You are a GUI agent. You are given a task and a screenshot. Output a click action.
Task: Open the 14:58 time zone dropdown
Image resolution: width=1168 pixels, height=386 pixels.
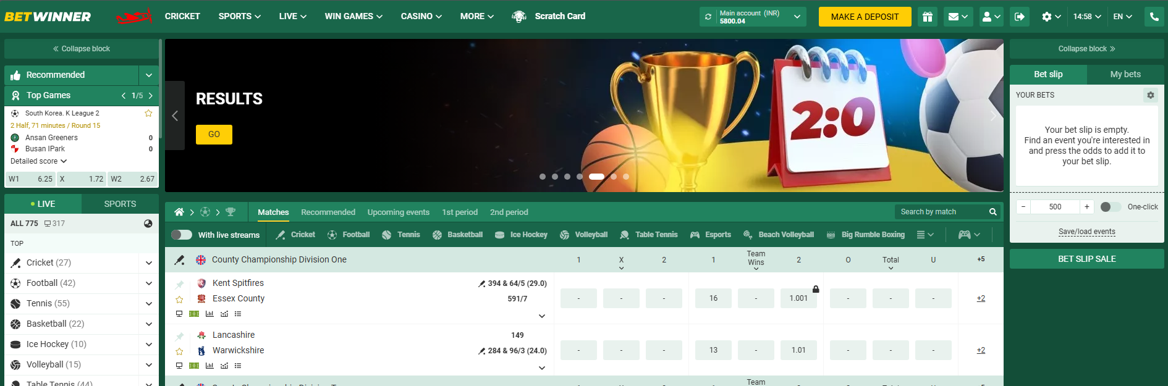1087,17
